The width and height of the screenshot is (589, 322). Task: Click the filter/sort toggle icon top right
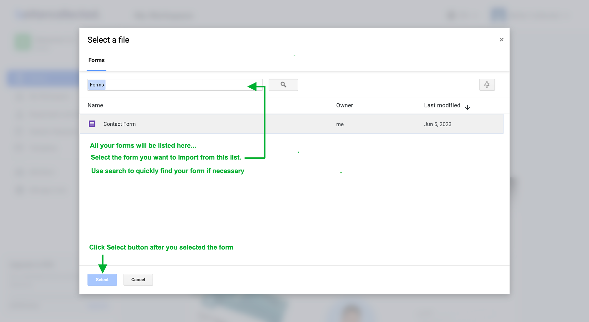click(x=487, y=84)
